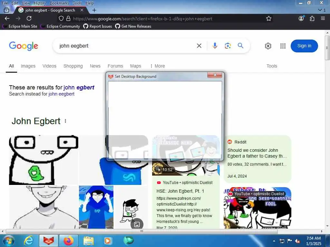The width and height of the screenshot is (330, 247).
Task: Click the john eegbert search input field
Action: pyautogui.click(x=124, y=46)
